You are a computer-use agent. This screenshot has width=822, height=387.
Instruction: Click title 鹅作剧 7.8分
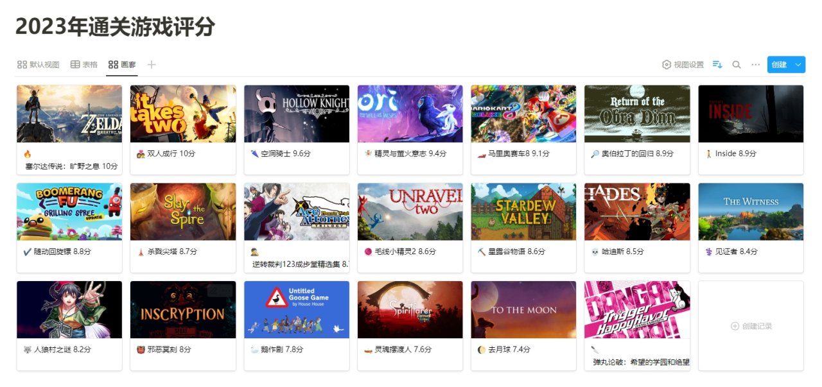pyautogui.click(x=282, y=350)
